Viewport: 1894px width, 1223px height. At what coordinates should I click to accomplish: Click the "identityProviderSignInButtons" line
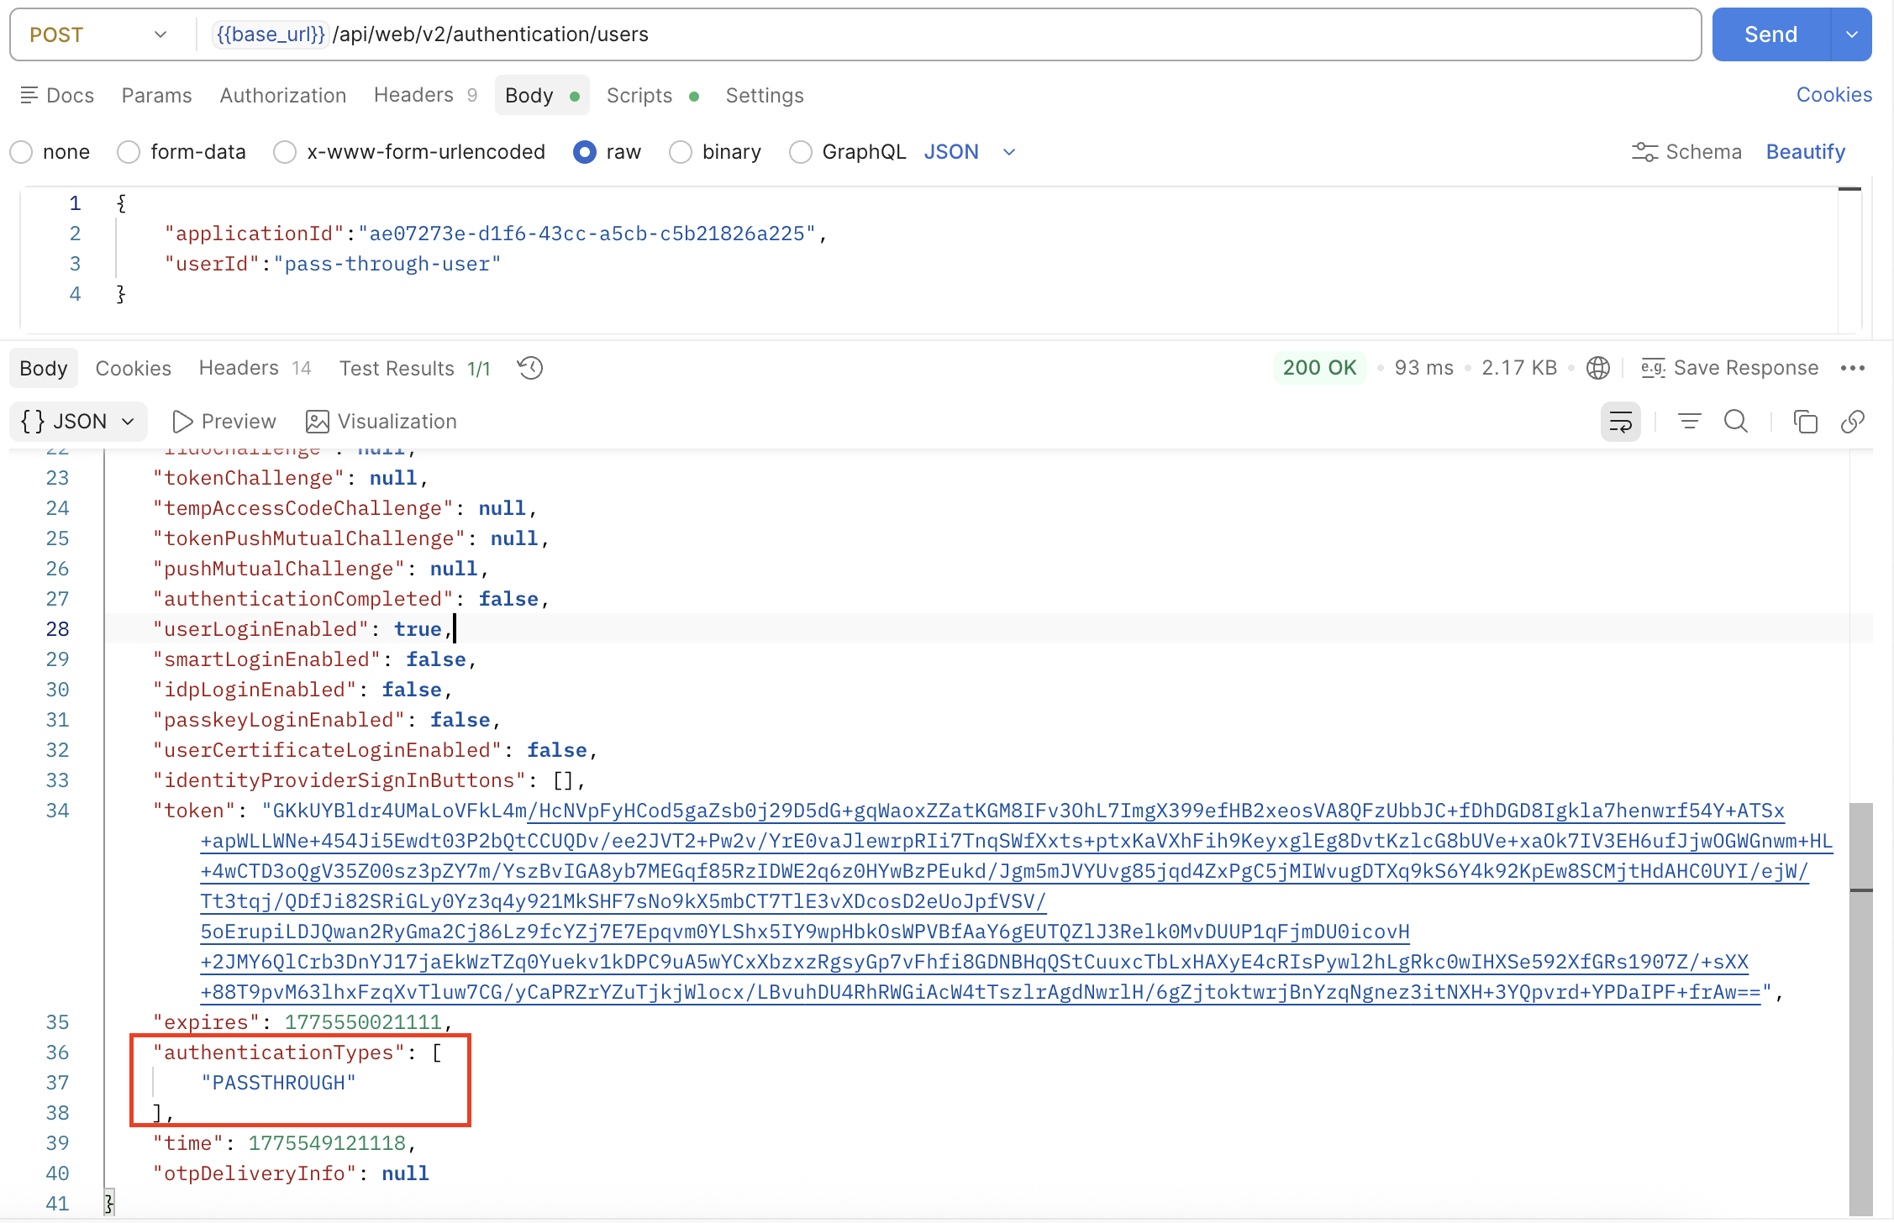point(369,780)
